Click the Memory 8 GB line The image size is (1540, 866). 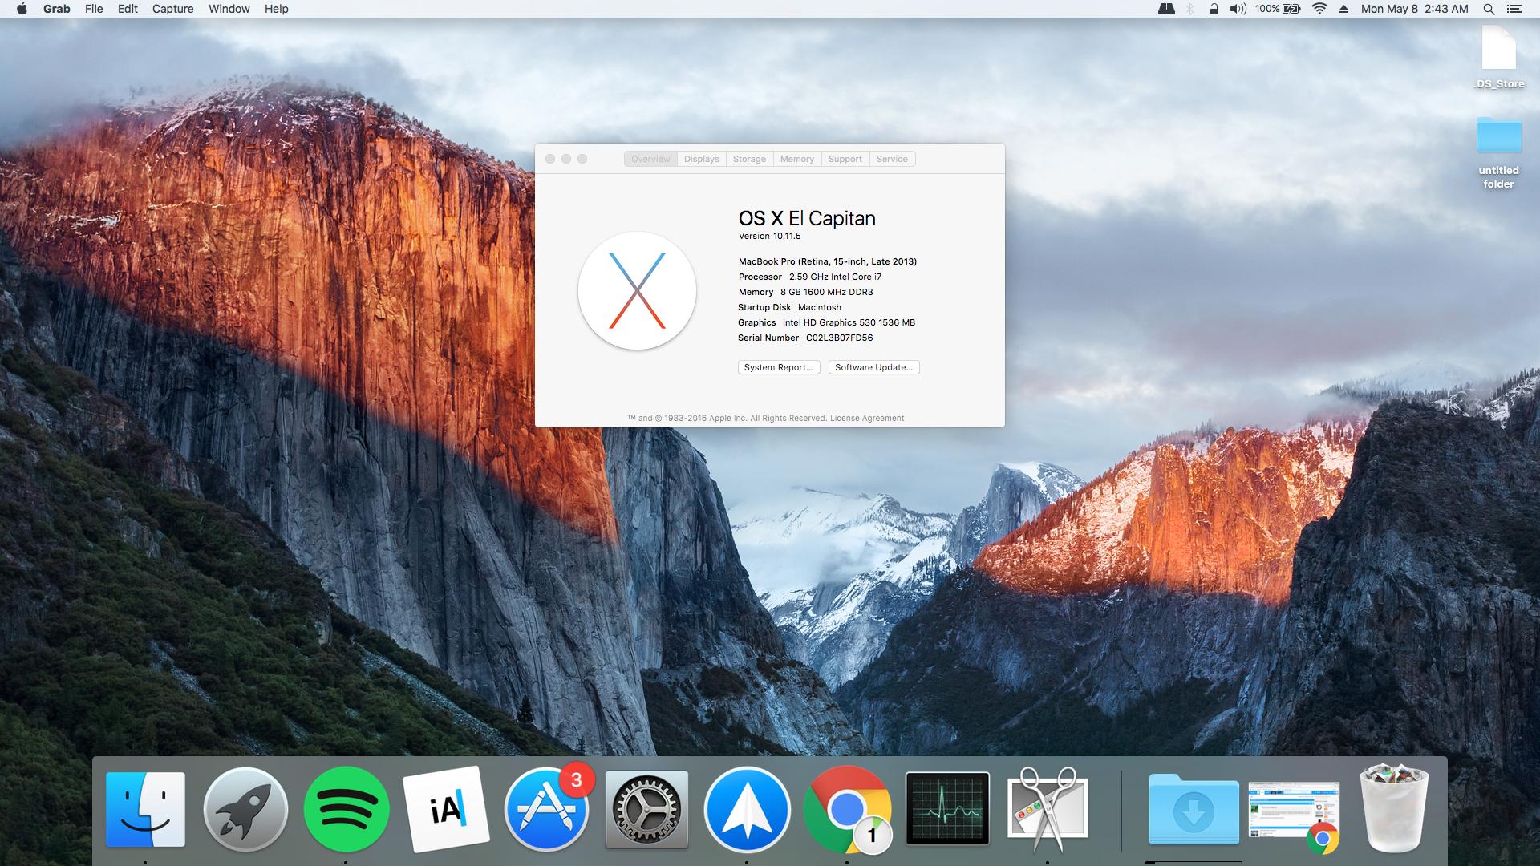806,292
